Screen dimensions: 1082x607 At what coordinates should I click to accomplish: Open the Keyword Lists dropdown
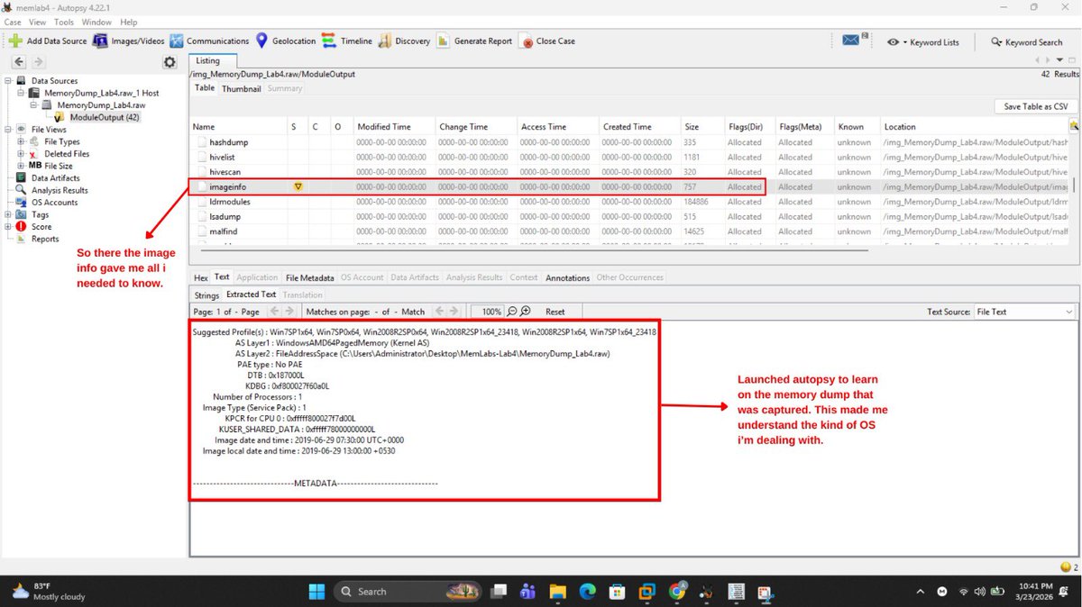(922, 41)
